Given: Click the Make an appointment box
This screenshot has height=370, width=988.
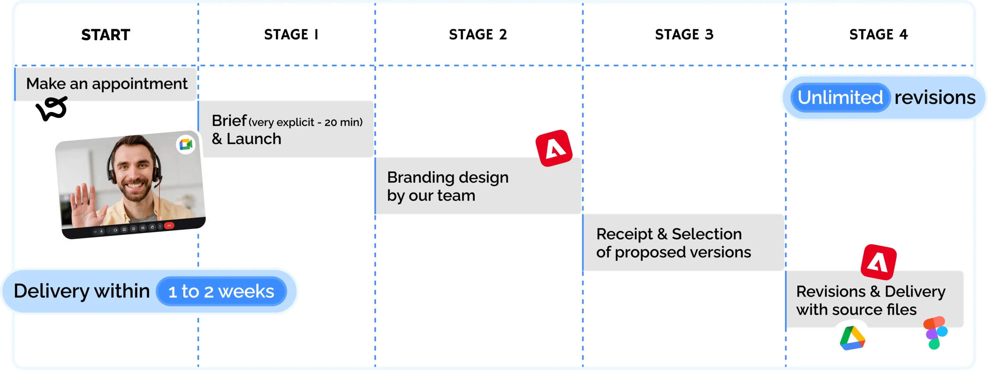Looking at the screenshot, I should [x=106, y=84].
